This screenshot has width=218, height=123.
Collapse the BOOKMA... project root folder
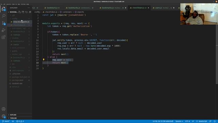(13, 12)
